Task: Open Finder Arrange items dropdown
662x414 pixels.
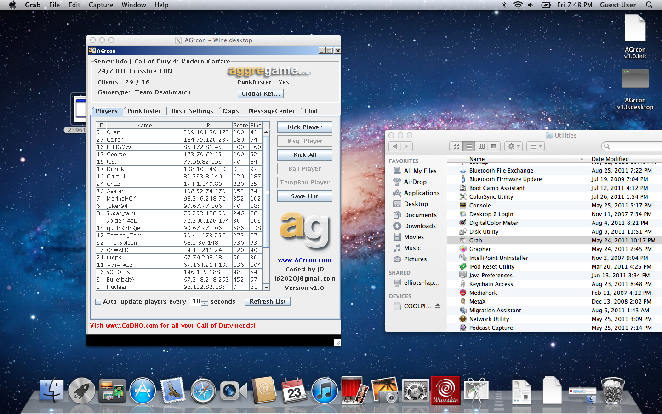Action: pos(535,146)
